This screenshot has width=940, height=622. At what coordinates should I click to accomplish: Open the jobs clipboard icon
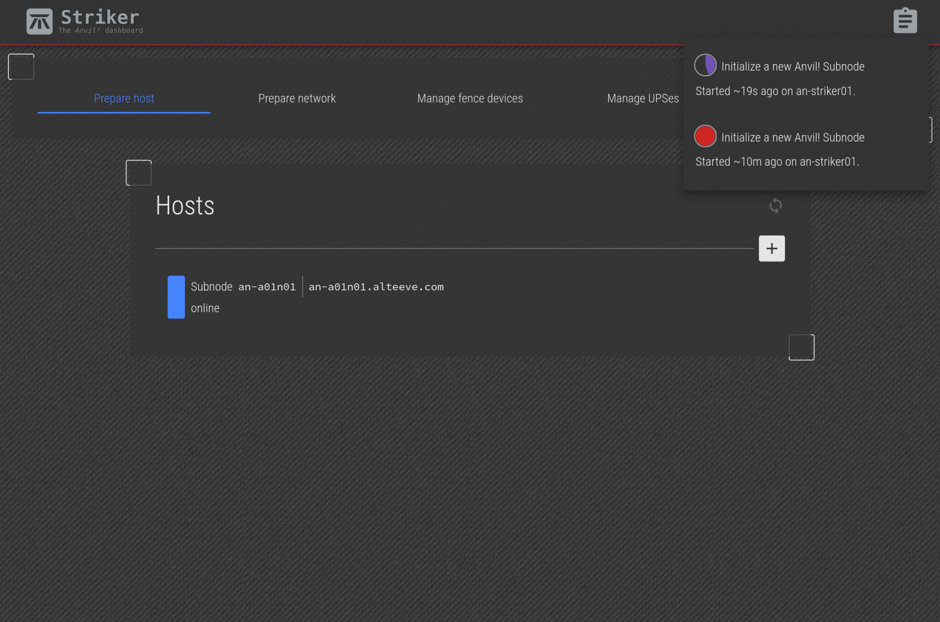[x=905, y=21]
